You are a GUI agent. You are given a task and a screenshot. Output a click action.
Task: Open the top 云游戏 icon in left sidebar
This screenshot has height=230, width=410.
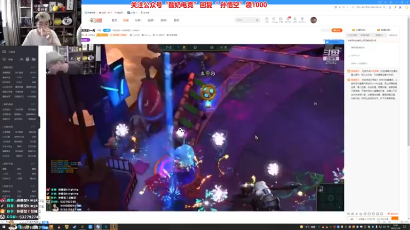coord(4,52)
